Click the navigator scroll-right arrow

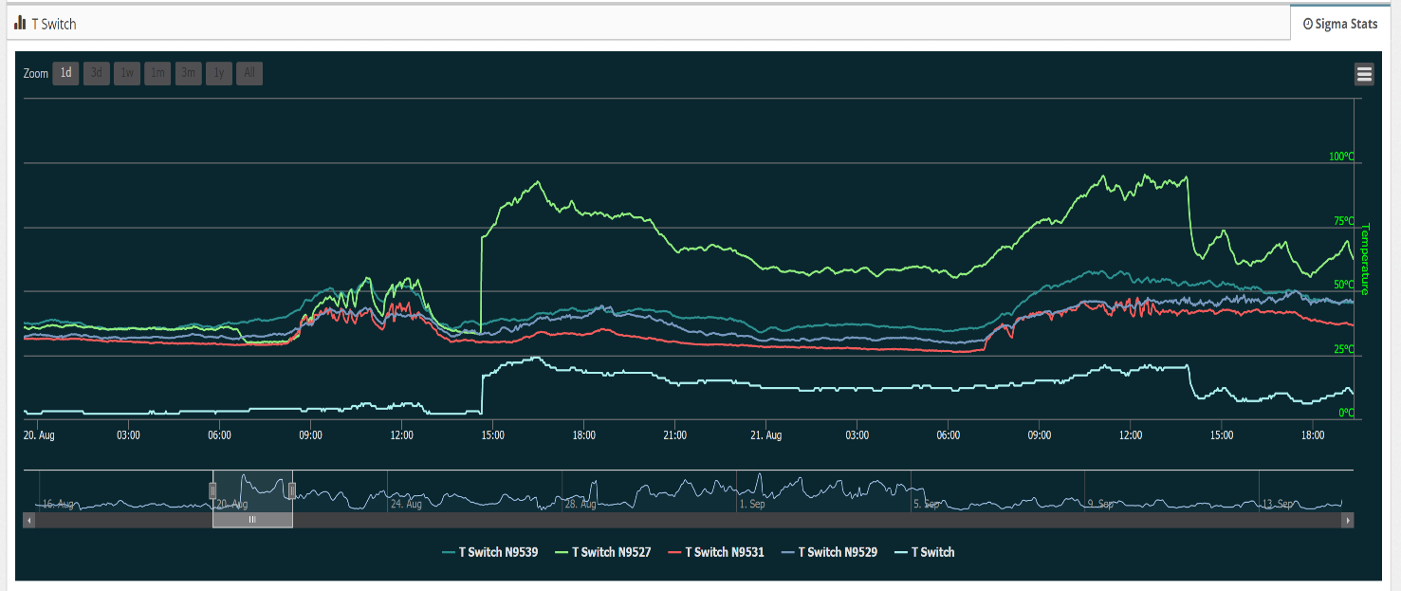point(1348,520)
